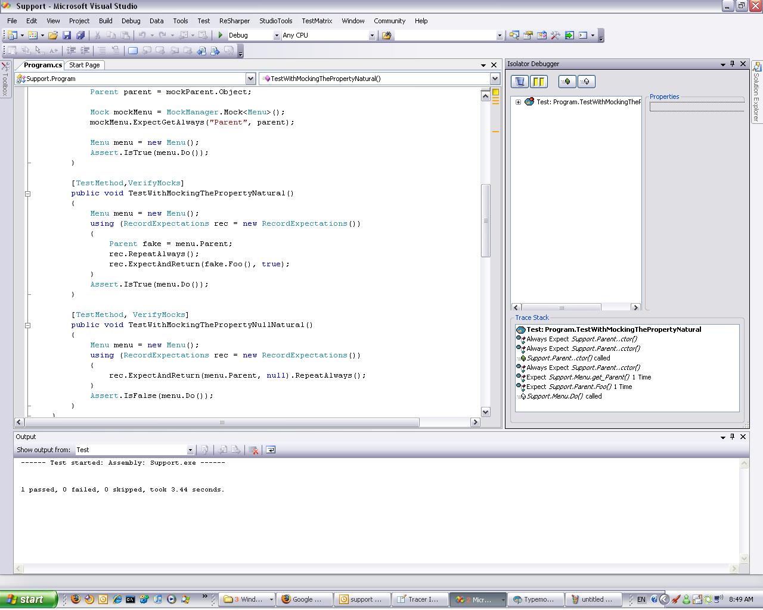Open the TestMatrix menu
Screen dimensions: 763x610
pos(317,21)
